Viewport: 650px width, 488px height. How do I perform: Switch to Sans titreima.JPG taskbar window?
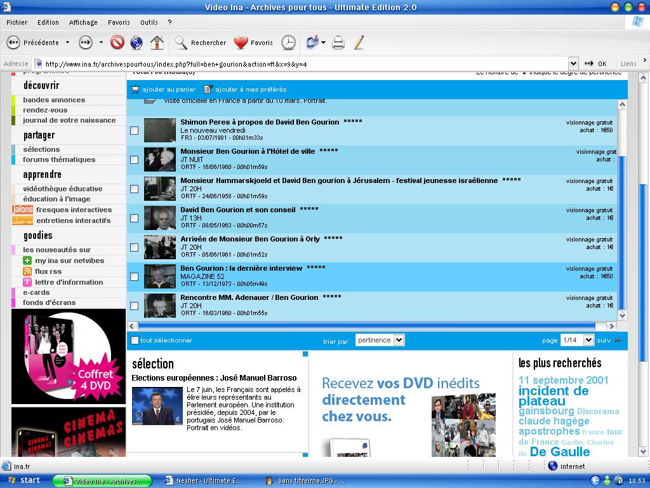pos(306,481)
